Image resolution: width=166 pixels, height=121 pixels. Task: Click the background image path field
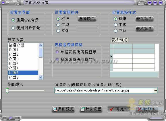[x=104, y=90]
